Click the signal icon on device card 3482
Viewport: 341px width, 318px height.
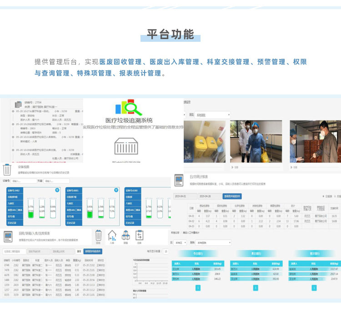(x=57, y=190)
